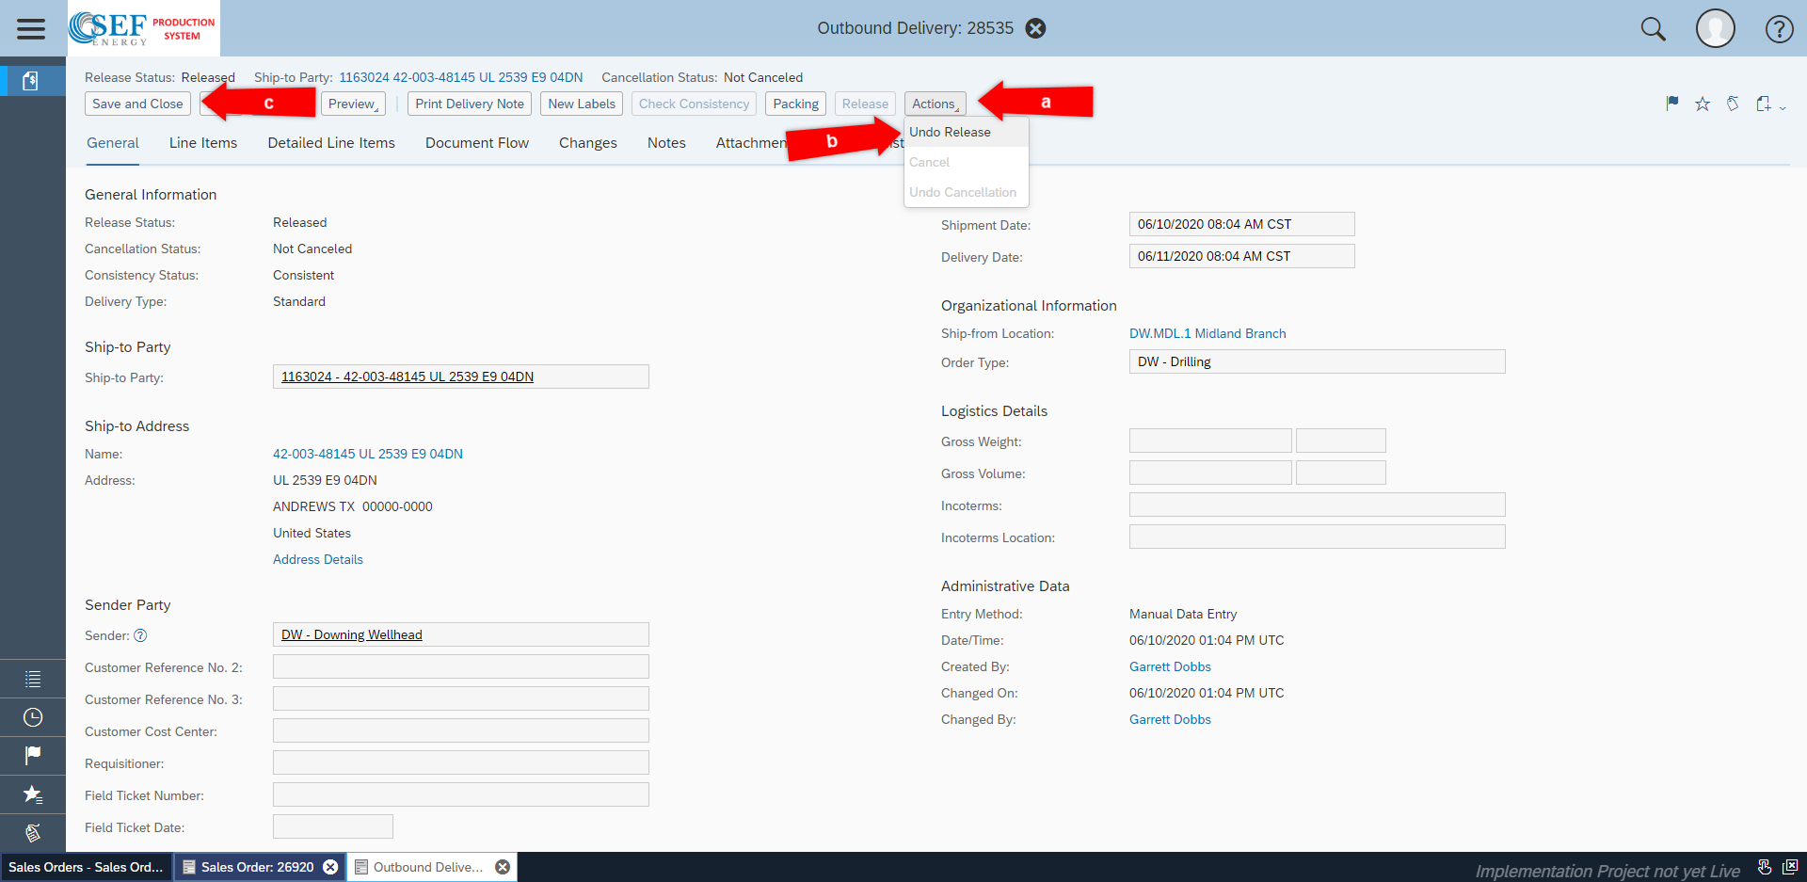Click the touch mode icon in status bar
Image resolution: width=1807 pixels, height=882 pixels.
1765,868
